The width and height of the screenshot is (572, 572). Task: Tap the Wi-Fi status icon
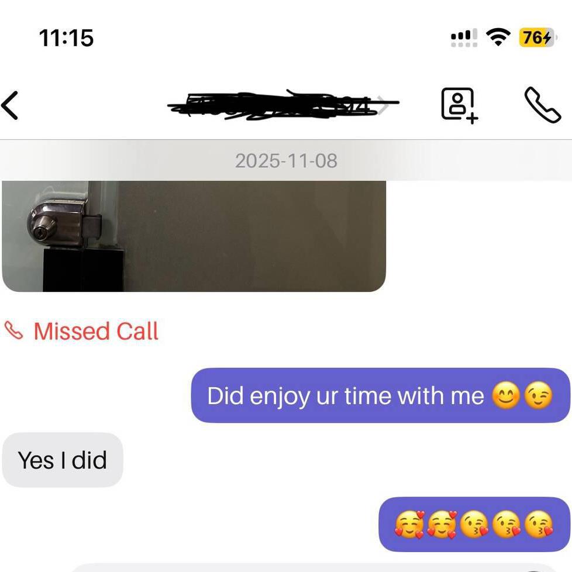[x=498, y=37]
